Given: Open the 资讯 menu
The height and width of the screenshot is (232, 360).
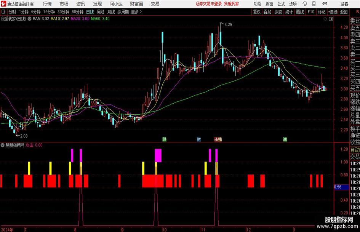Looking at the screenshot, I should 81,4.
